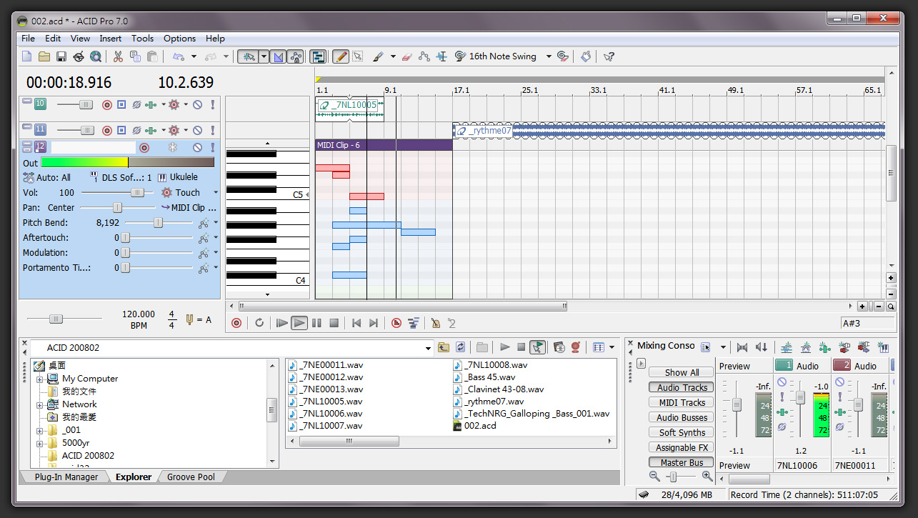The height and width of the screenshot is (518, 918).
Task: Save the project with the floppy disk icon
Action: click(x=61, y=56)
